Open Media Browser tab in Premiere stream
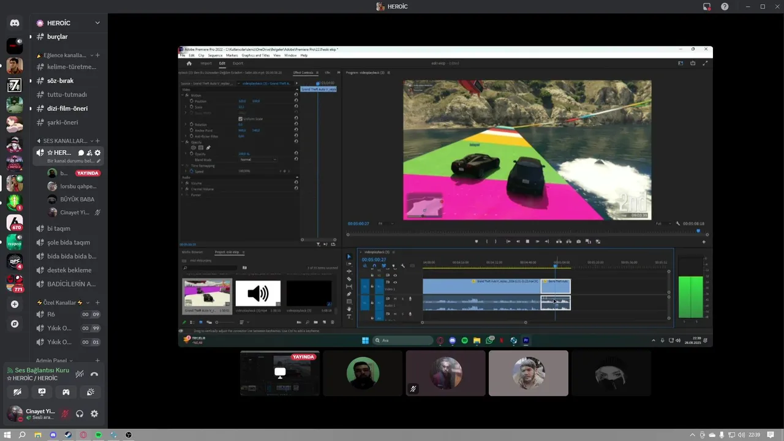The width and height of the screenshot is (784, 441). (x=192, y=252)
